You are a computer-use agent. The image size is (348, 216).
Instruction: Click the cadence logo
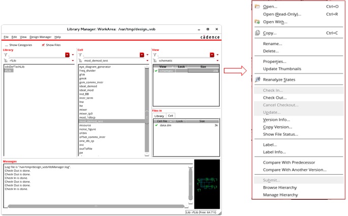(210, 37)
